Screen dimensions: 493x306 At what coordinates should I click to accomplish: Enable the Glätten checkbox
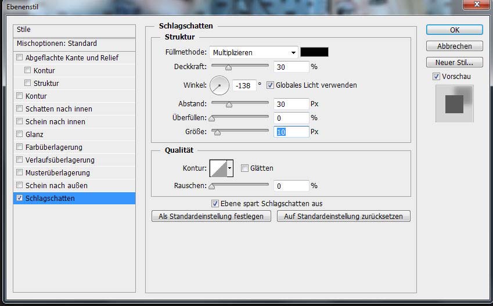[x=244, y=168]
